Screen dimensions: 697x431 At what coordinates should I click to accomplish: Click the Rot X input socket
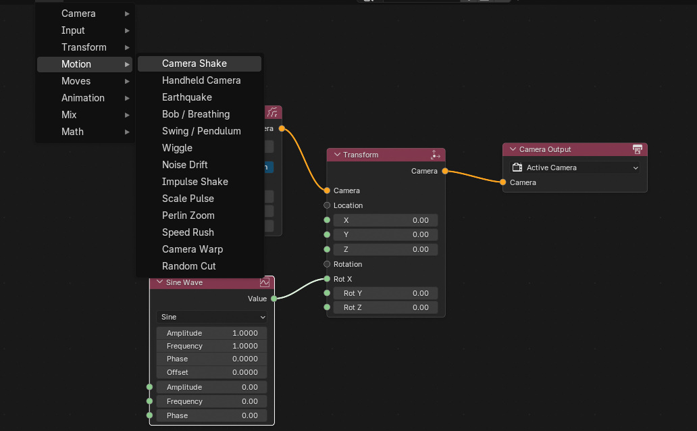point(327,279)
